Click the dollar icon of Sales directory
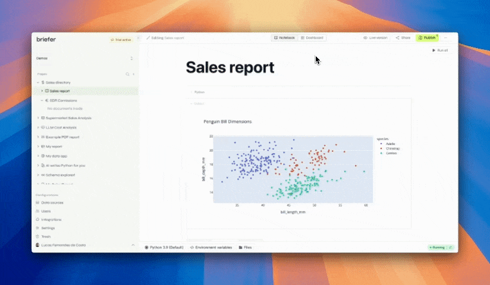 [x=43, y=83]
